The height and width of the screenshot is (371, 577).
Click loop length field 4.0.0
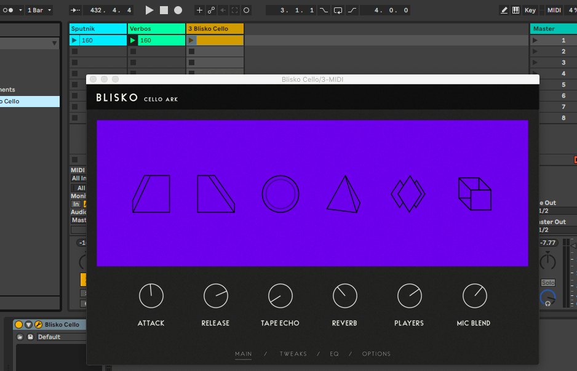tap(385, 10)
